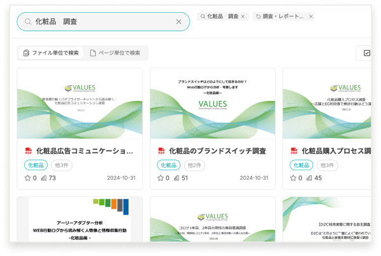Click date 2024-10-31 on 化粧品広告コミュニケーション card
381x256 pixels.
(x=121, y=178)
